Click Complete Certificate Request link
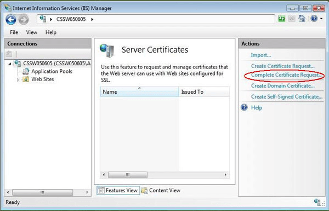 (287, 75)
